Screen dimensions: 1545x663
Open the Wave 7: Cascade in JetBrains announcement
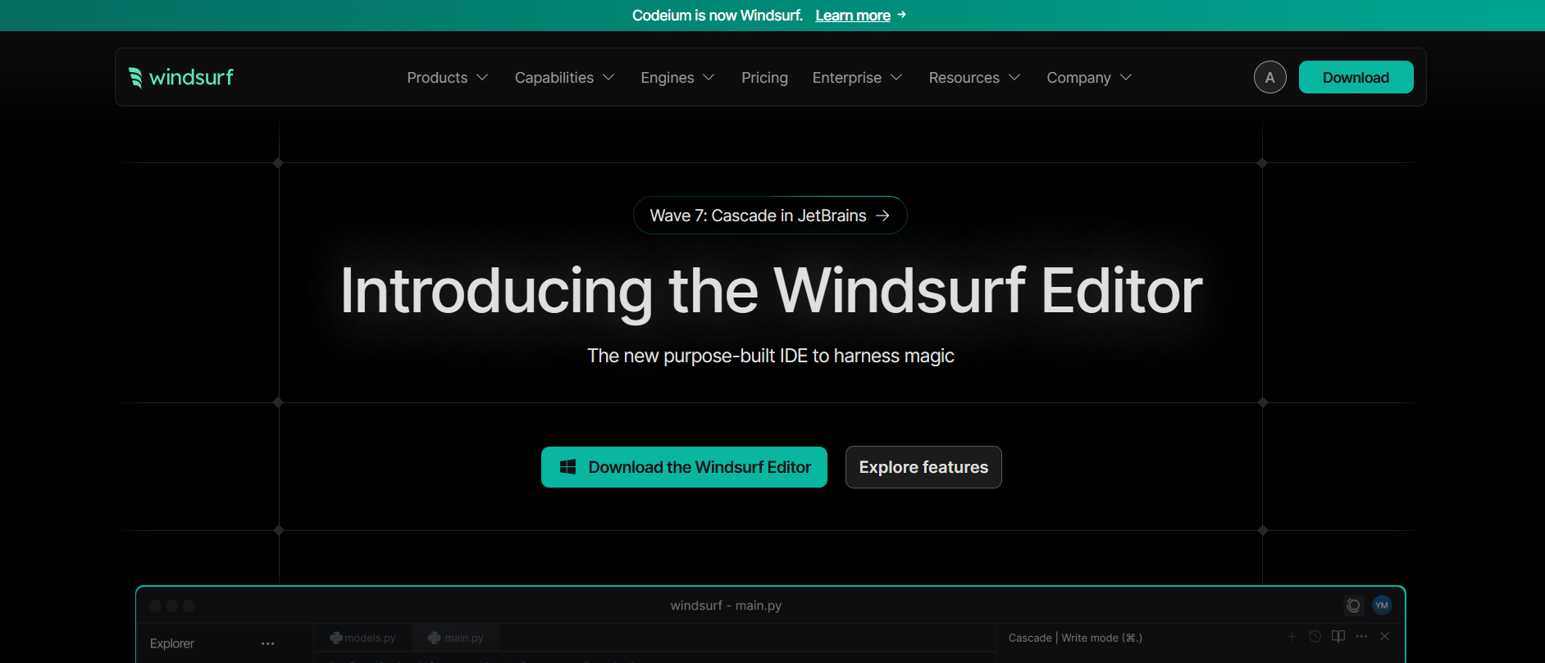point(770,216)
